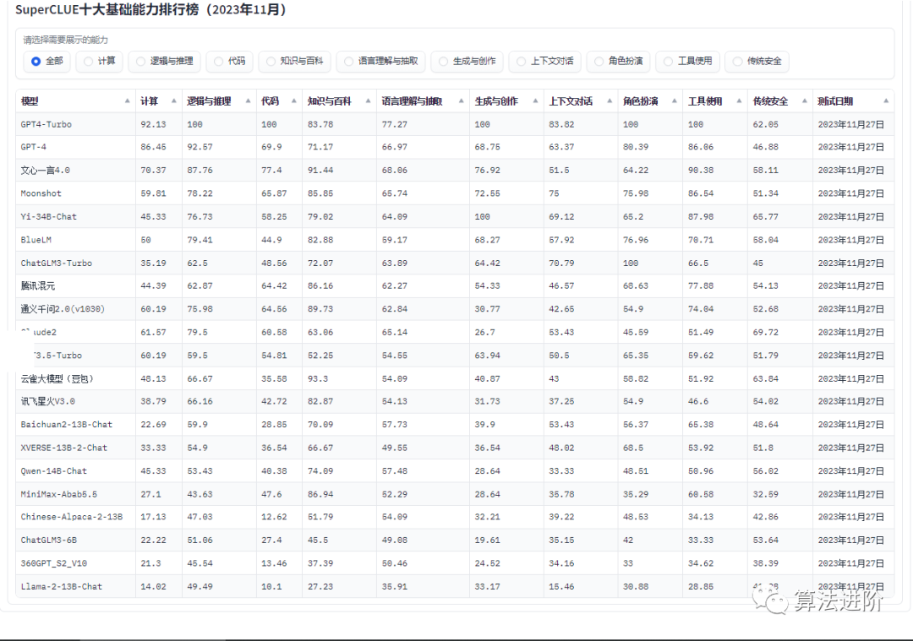Click 通义千问2.0(v1030) model name

tap(63, 309)
